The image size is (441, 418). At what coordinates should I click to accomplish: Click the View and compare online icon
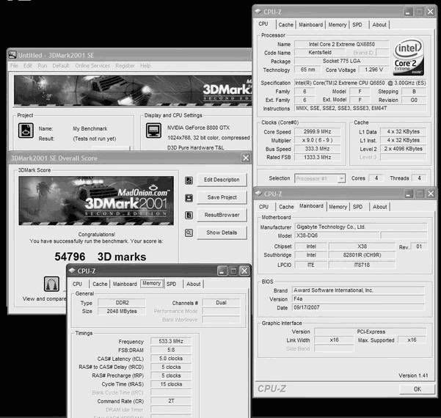51,284
